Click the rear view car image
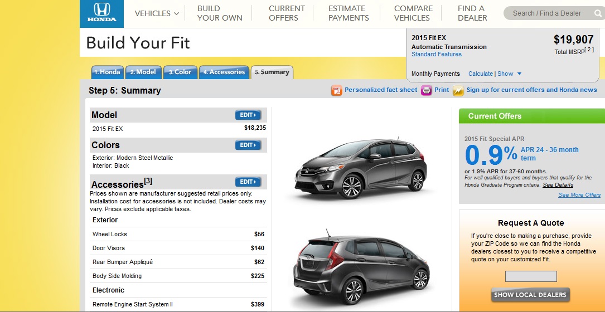This screenshot has width=605, height=312. click(x=361, y=266)
